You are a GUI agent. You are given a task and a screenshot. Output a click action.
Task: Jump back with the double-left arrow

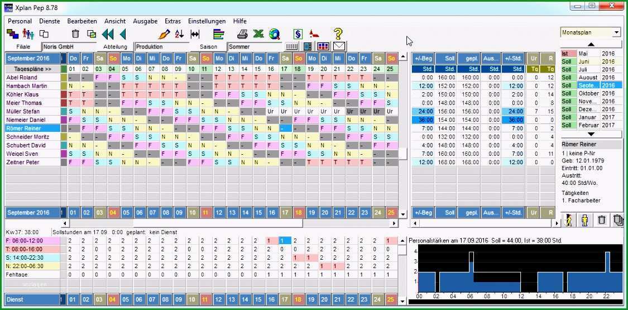coord(107,34)
